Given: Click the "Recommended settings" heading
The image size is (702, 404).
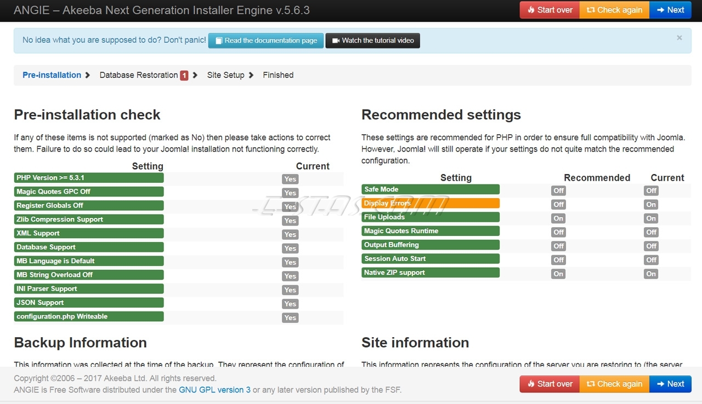Looking at the screenshot, I should [441, 115].
